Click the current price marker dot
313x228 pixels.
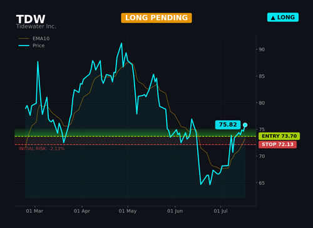click(245, 125)
